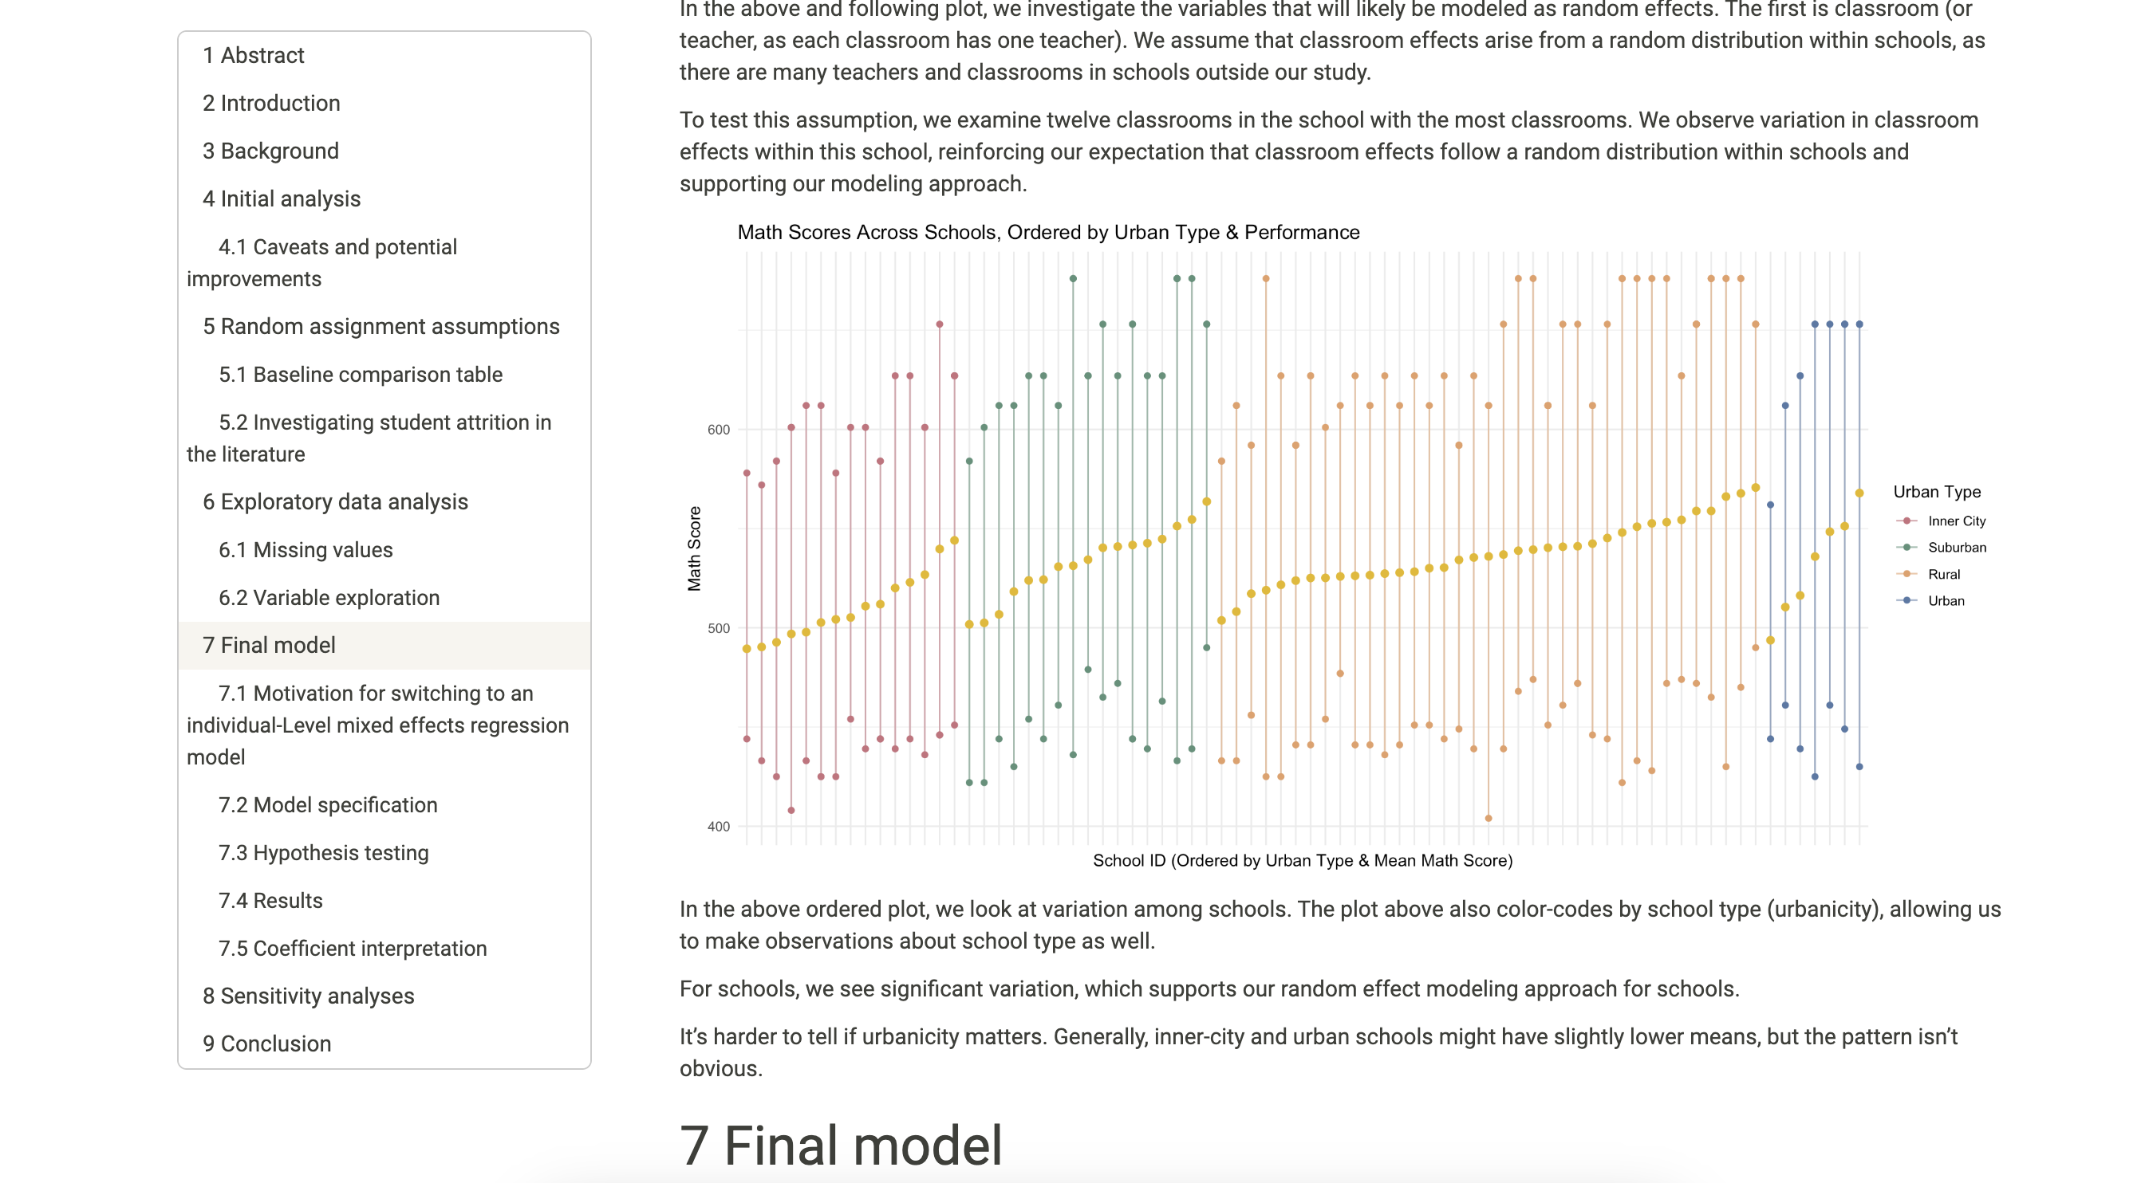
Task: Click highlighted Final model entry
Action: pyautogui.click(x=269, y=645)
